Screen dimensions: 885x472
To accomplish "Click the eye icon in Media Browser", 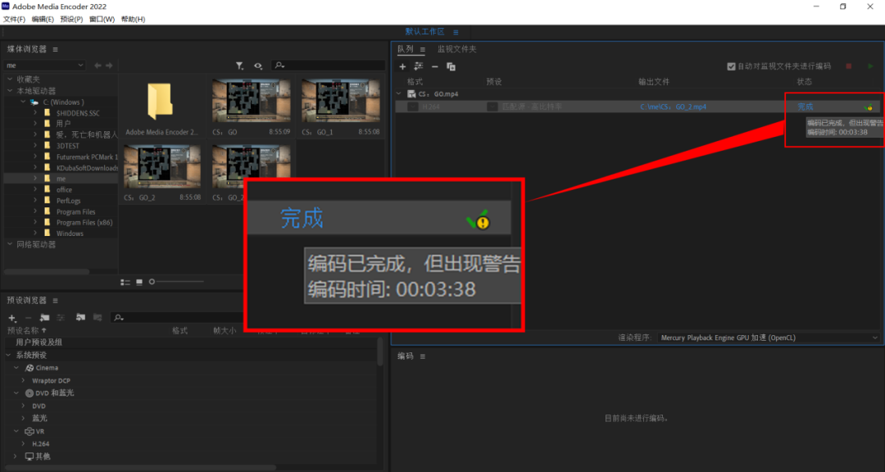I will coord(258,66).
